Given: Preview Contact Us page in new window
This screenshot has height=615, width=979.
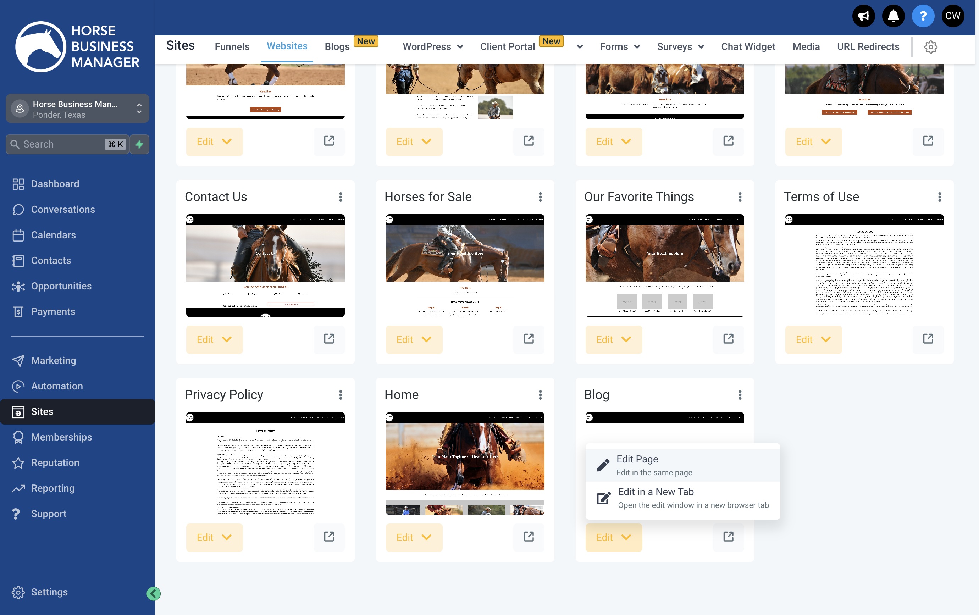Looking at the screenshot, I should point(329,339).
